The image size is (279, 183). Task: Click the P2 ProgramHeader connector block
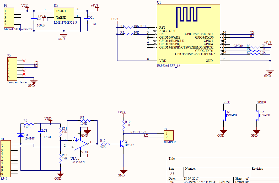click(12, 69)
